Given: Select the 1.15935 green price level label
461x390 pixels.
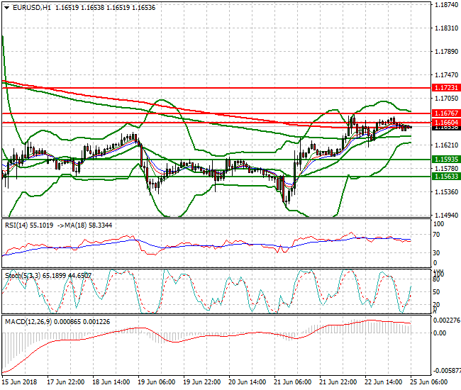Looking at the screenshot, I should pyautogui.click(x=446, y=160).
